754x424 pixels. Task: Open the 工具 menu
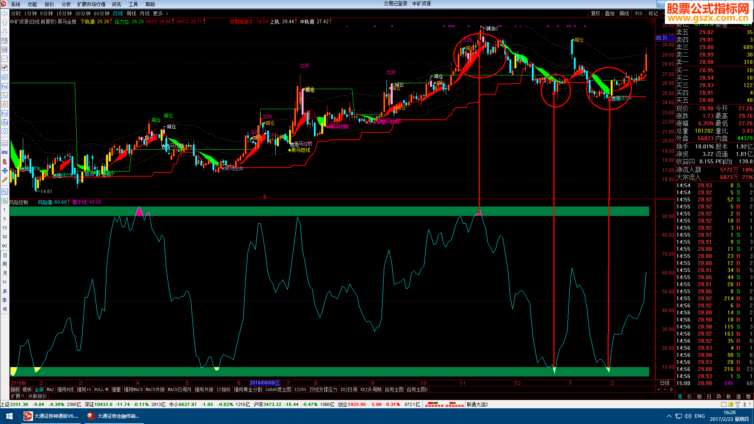(x=134, y=4)
